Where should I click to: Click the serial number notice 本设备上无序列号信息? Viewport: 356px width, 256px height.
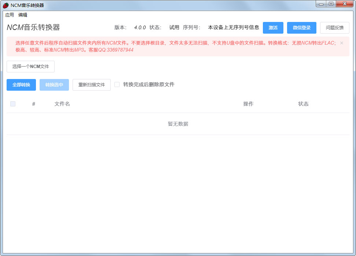pyautogui.click(x=234, y=27)
